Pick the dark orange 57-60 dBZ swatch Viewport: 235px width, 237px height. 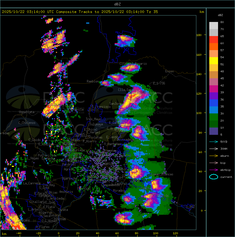(214, 46)
